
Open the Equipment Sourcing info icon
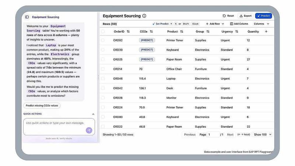[144, 16]
